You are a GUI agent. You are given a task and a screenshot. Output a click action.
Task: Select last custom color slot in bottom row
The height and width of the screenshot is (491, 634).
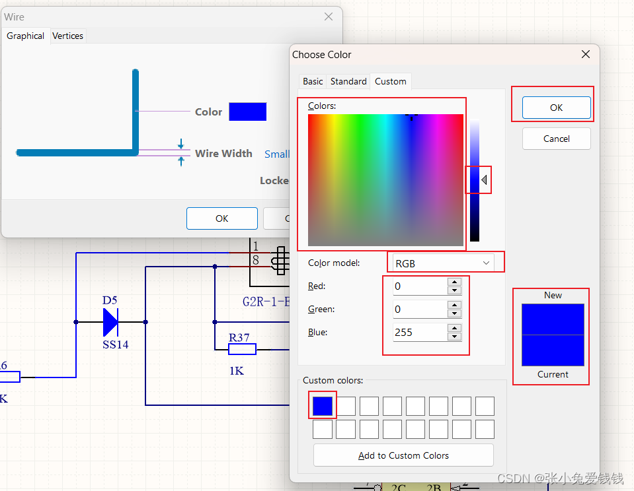(x=485, y=429)
